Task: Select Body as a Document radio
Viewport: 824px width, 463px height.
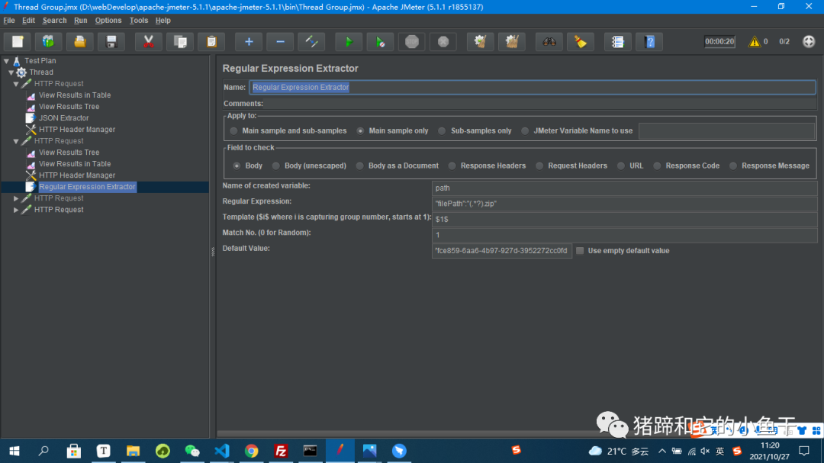Action: point(360,166)
